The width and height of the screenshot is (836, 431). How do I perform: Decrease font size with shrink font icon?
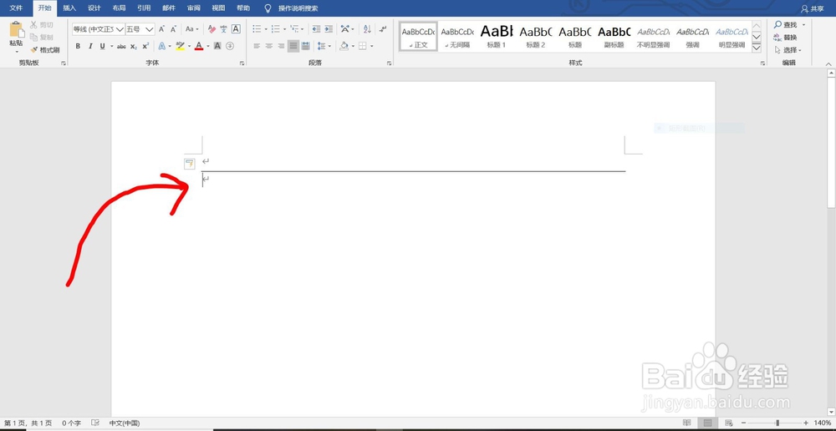pos(173,28)
